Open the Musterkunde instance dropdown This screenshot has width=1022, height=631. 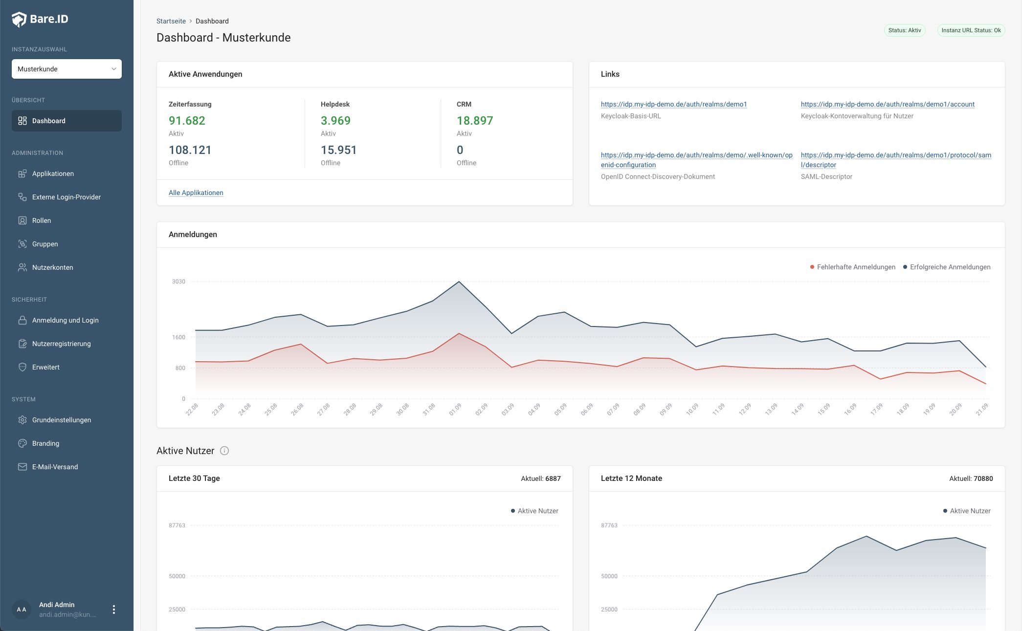point(67,69)
